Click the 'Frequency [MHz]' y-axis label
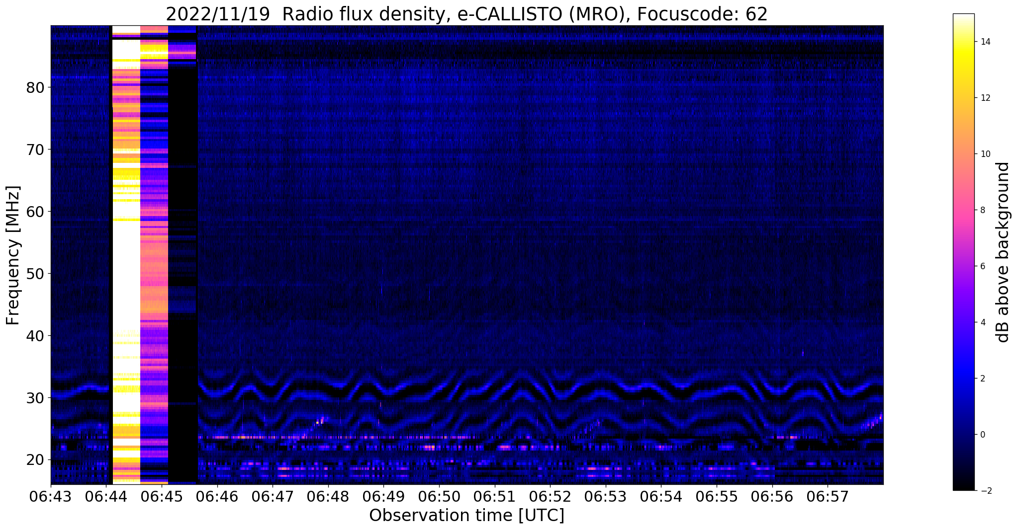This screenshot has width=1018, height=530. pyautogui.click(x=13, y=255)
